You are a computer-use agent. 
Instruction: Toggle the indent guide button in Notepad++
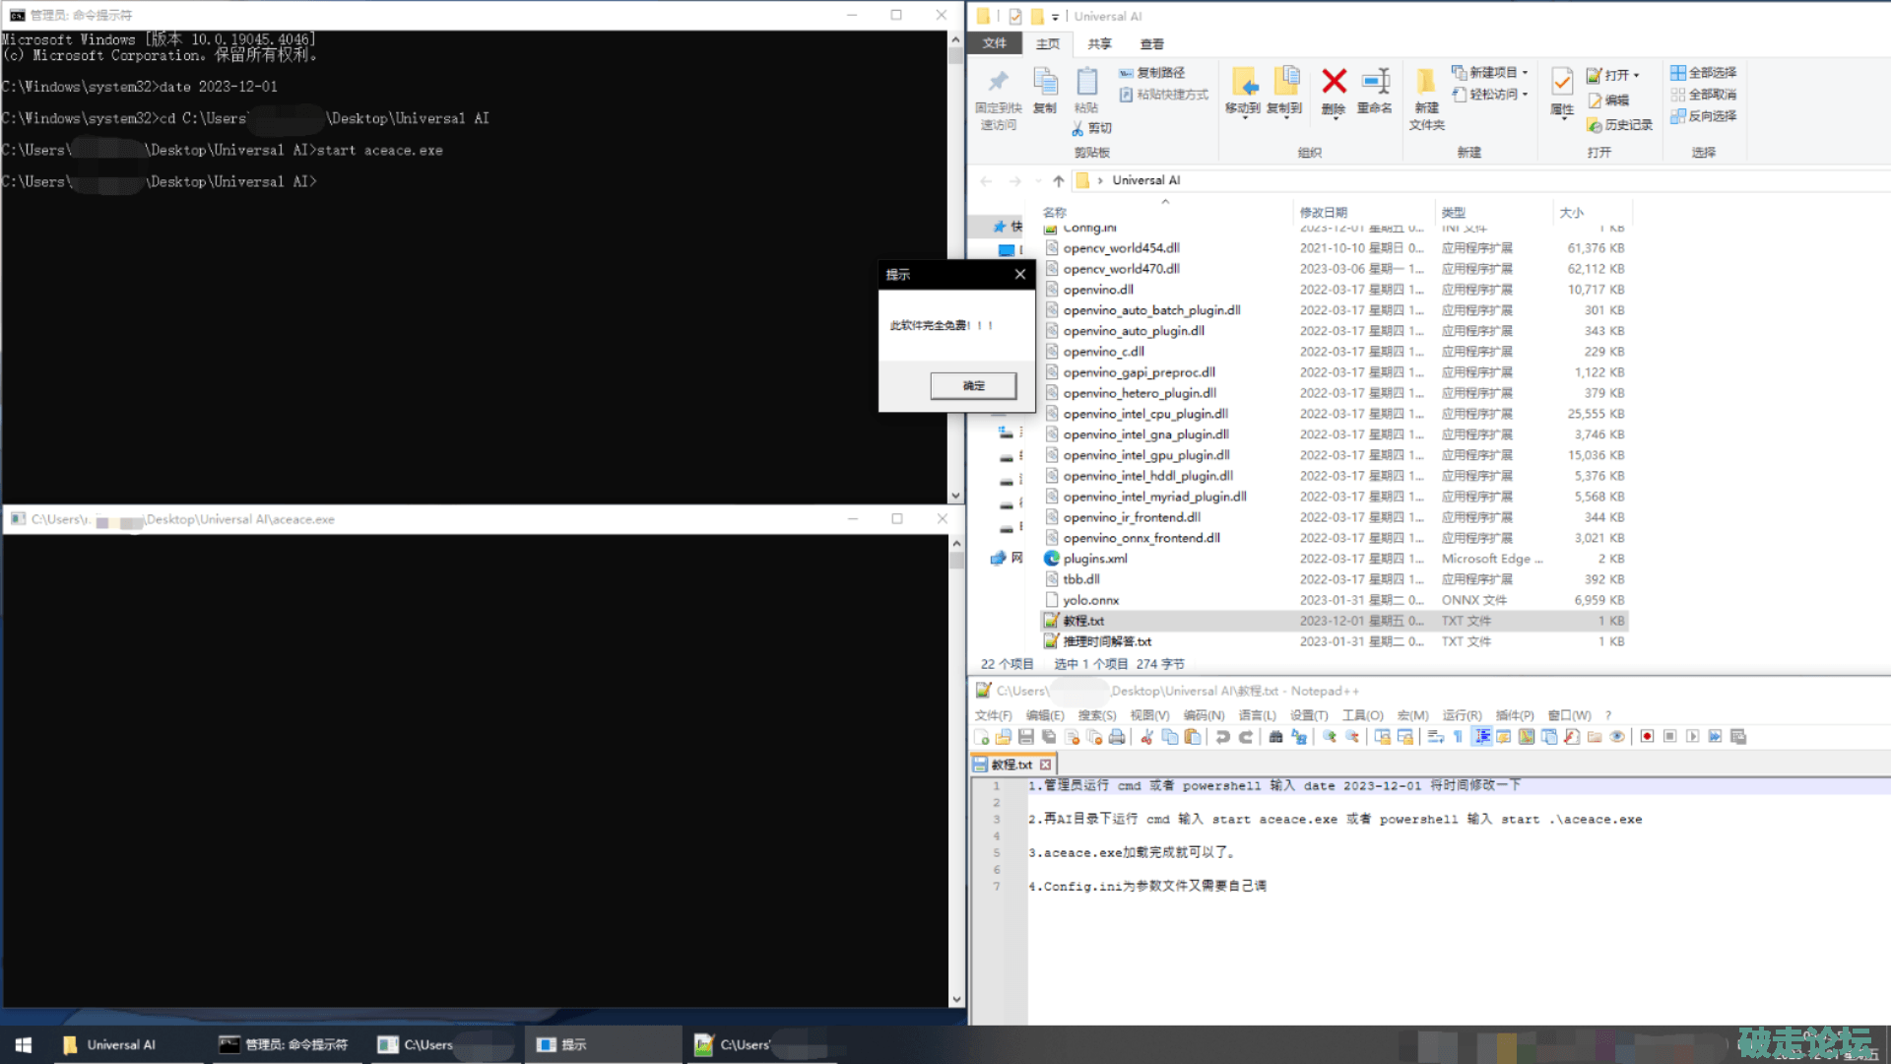(x=1482, y=737)
